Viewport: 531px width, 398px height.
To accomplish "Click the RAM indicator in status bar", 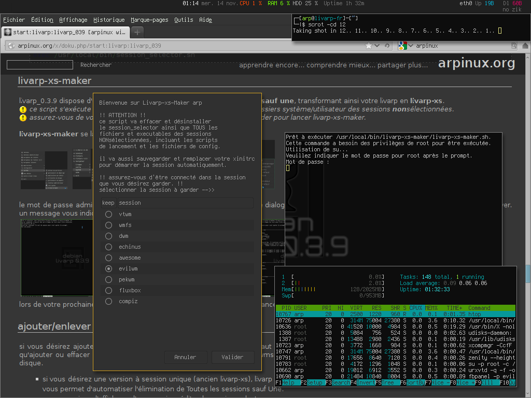I will point(278,4).
